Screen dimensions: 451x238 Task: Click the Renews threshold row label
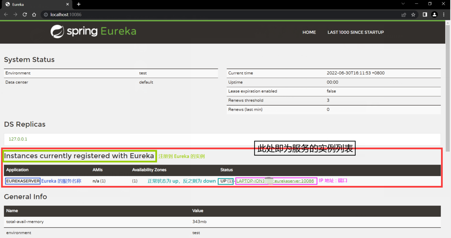[246, 100]
